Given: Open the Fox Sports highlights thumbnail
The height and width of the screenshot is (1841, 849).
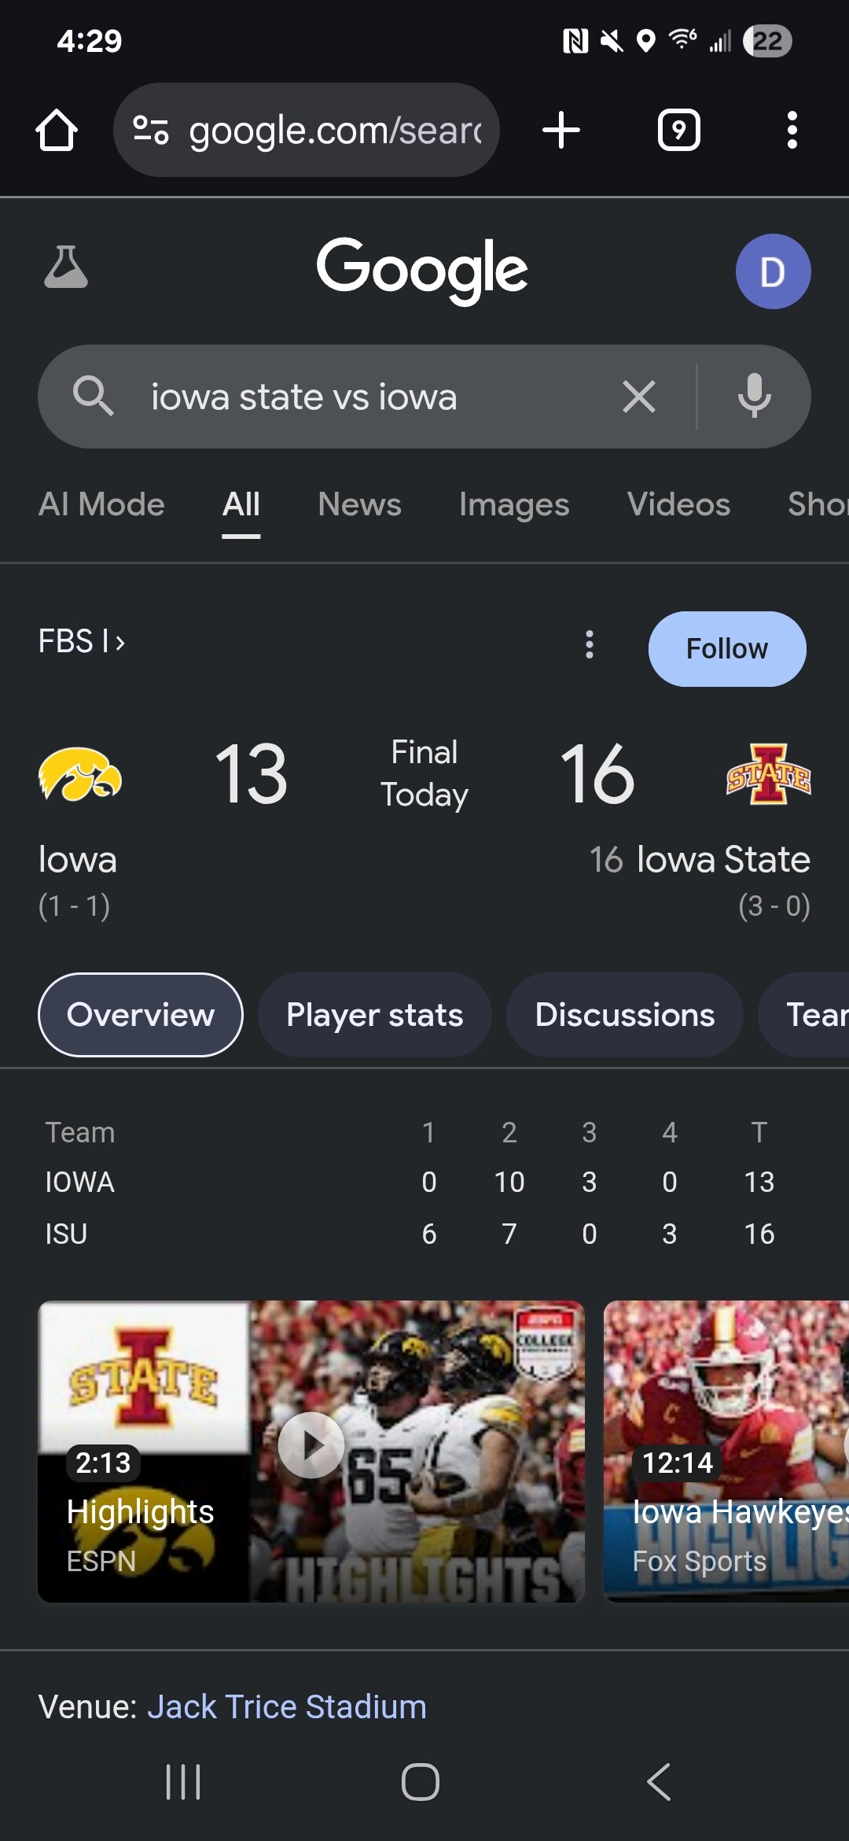Looking at the screenshot, I should pyautogui.click(x=726, y=1451).
